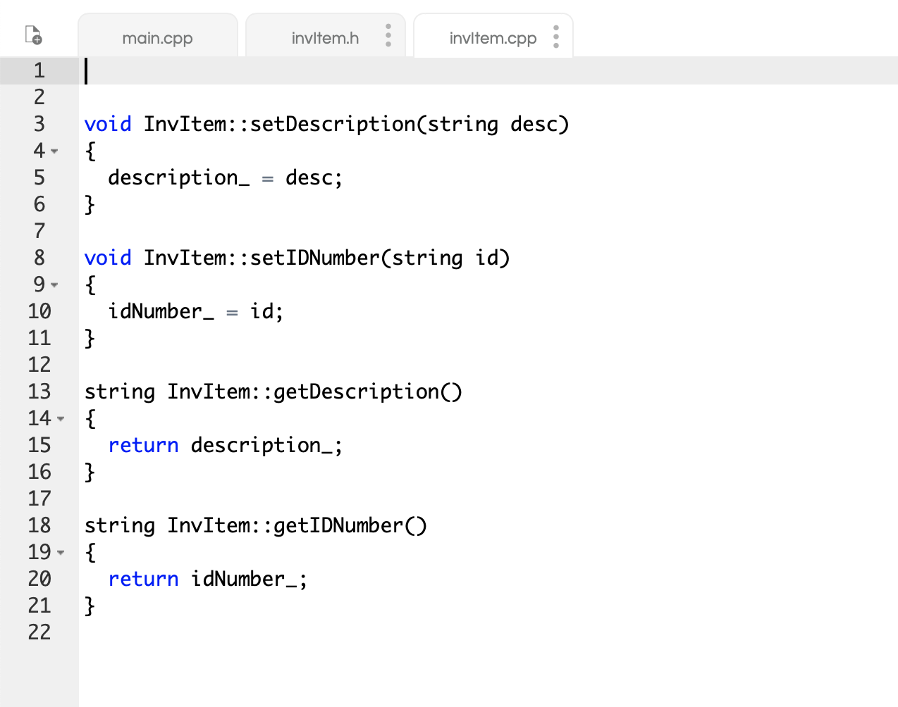Click the 'return description_;' statement
898x707 pixels.
(x=226, y=445)
